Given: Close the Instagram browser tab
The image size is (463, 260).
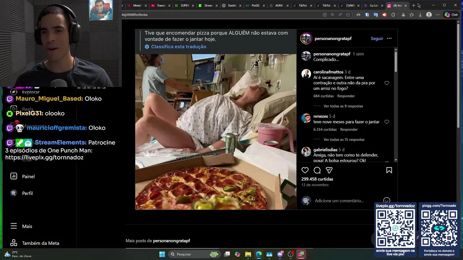Looking at the screenshot, I should [x=405, y=5].
